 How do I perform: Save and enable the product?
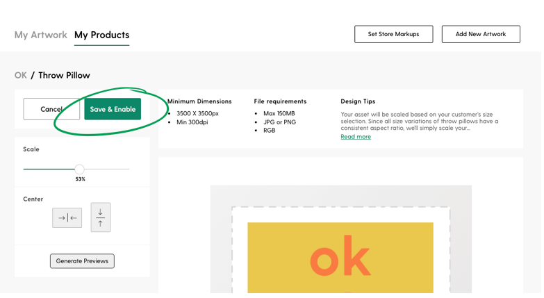point(113,109)
